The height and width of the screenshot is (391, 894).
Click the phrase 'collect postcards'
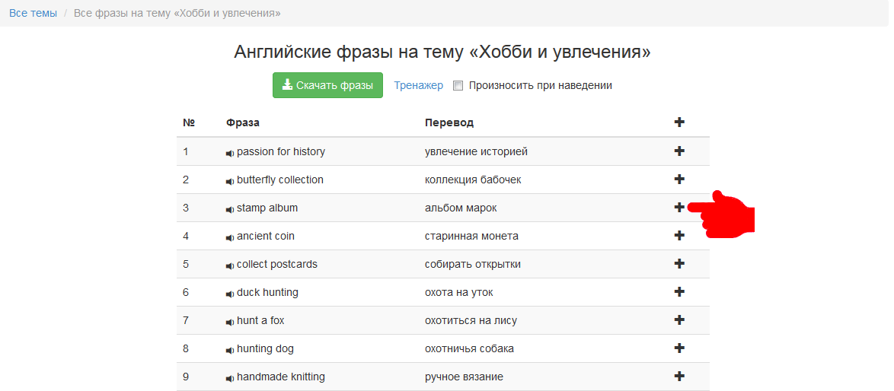pos(277,264)
